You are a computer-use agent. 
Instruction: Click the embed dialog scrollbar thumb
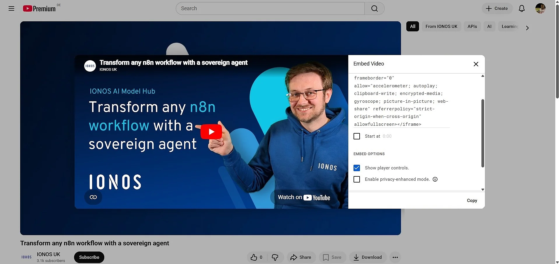[483, 133]
